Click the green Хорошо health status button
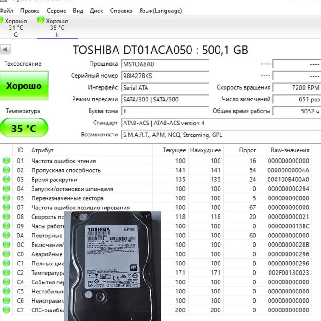The image size is (321, 321). pos(24,85)
